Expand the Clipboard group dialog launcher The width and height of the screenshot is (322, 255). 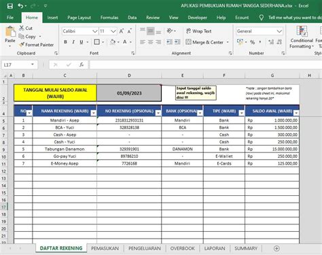coord(56,53)
